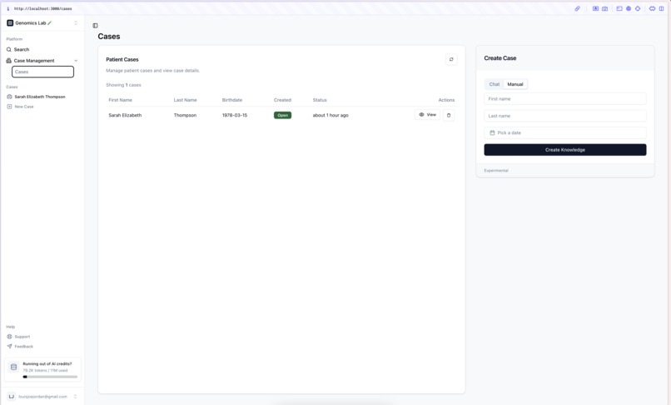Click the AI credits usage progress bar

[x=50, y=377]
